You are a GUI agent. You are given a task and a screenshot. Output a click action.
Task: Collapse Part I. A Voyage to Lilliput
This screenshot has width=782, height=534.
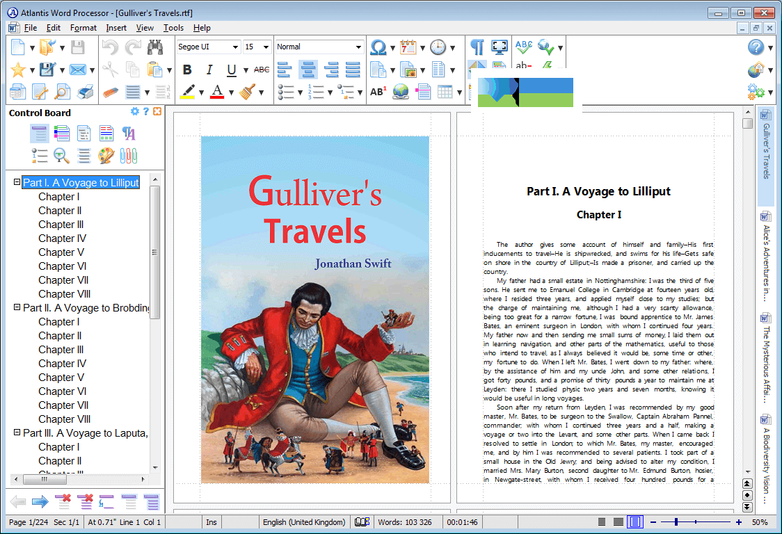click(17, 182)
